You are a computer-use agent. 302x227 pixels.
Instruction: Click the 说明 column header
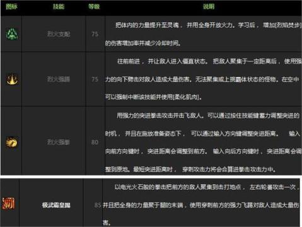click(x=209, y=7)
